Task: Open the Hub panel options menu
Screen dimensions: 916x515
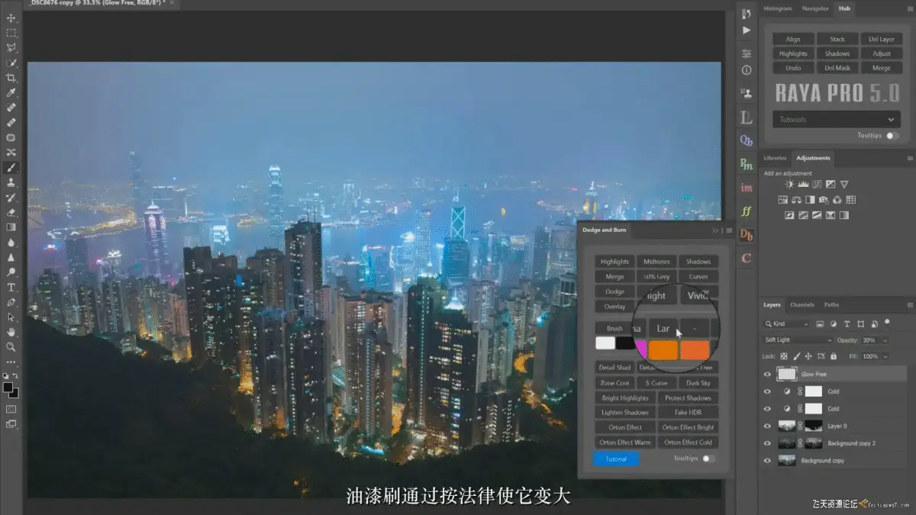Action: 909,8
